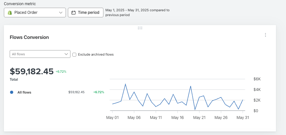Open the three-dot card options menu
286x135 pixels.
266,35
